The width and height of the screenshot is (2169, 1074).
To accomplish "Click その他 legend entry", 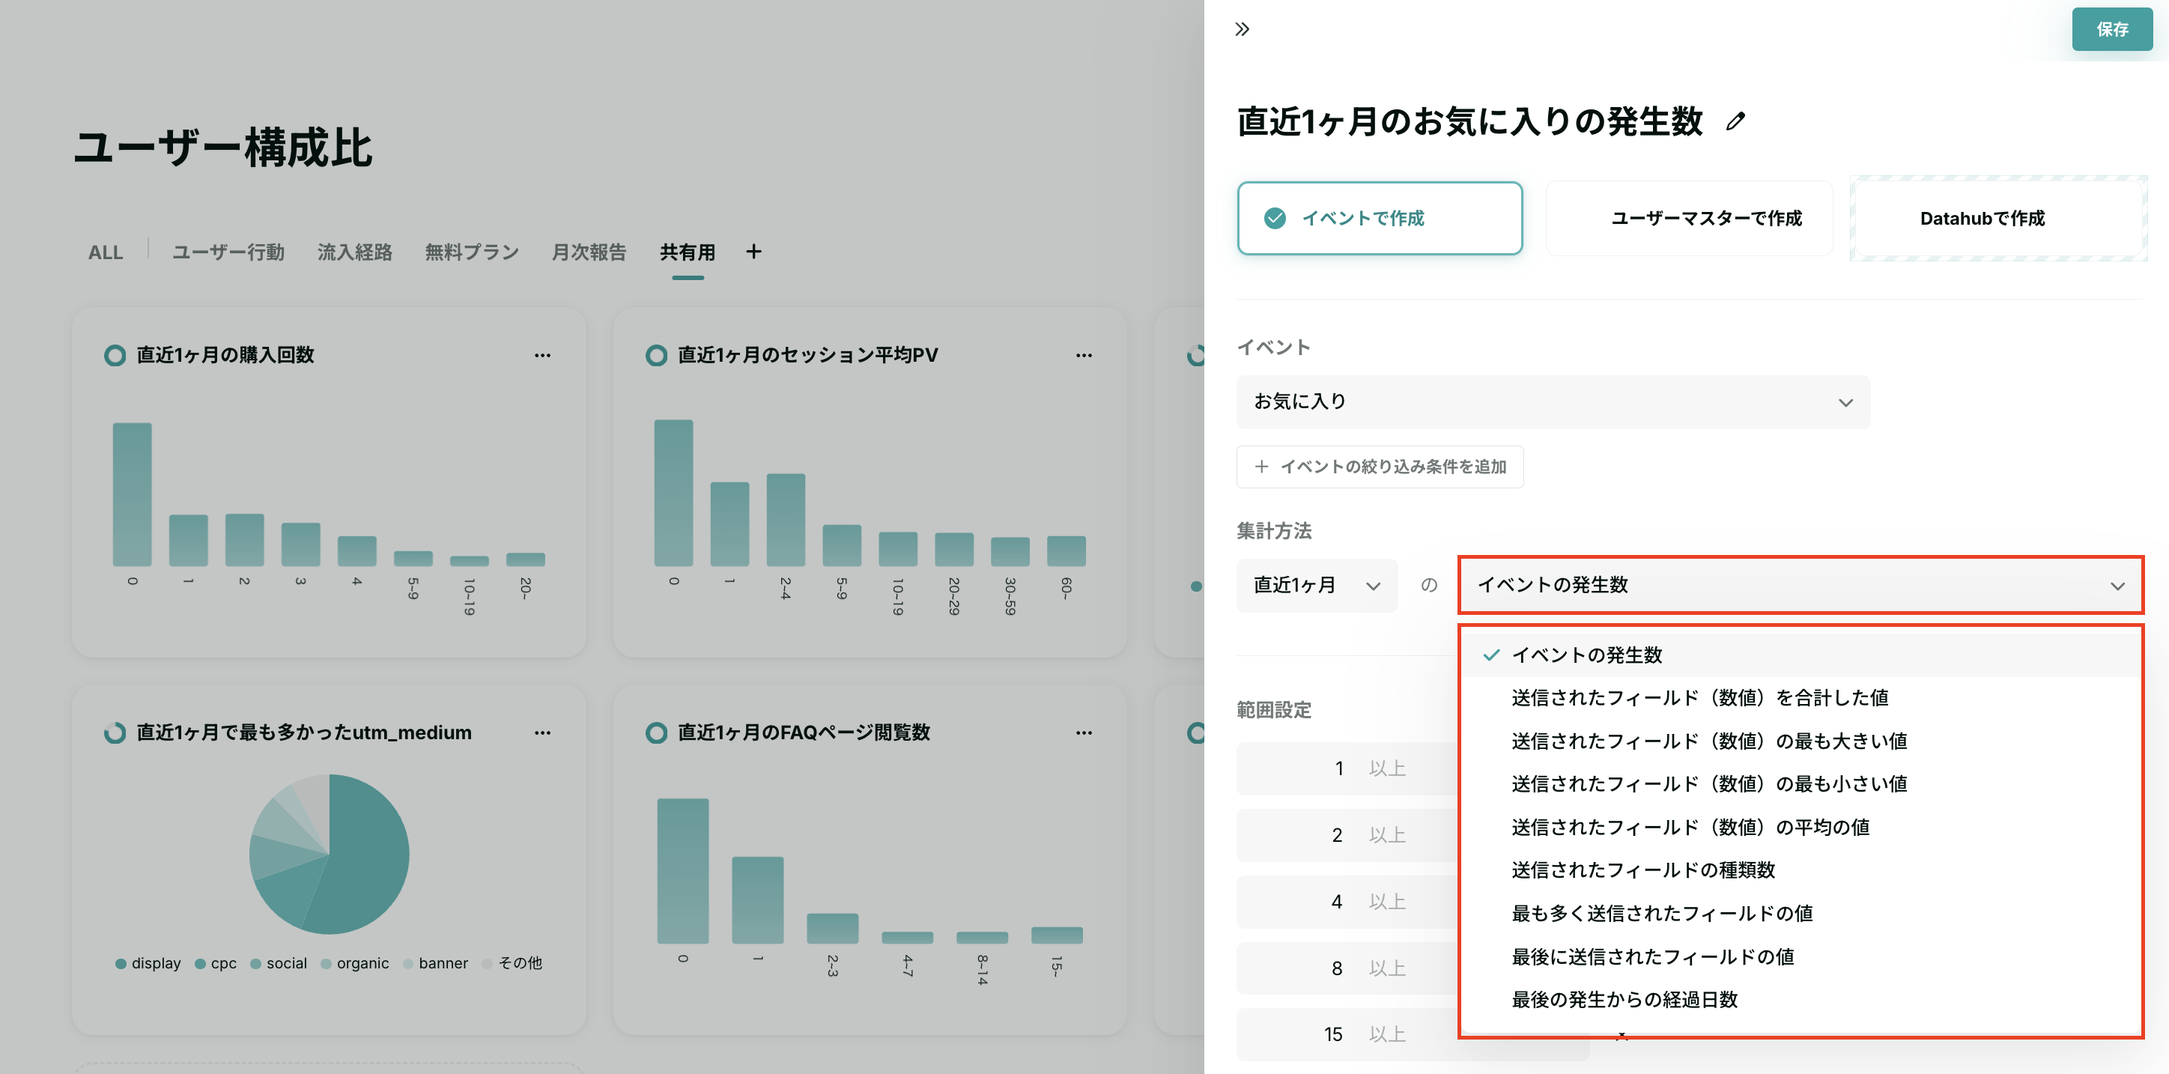I will click(512, 964).
